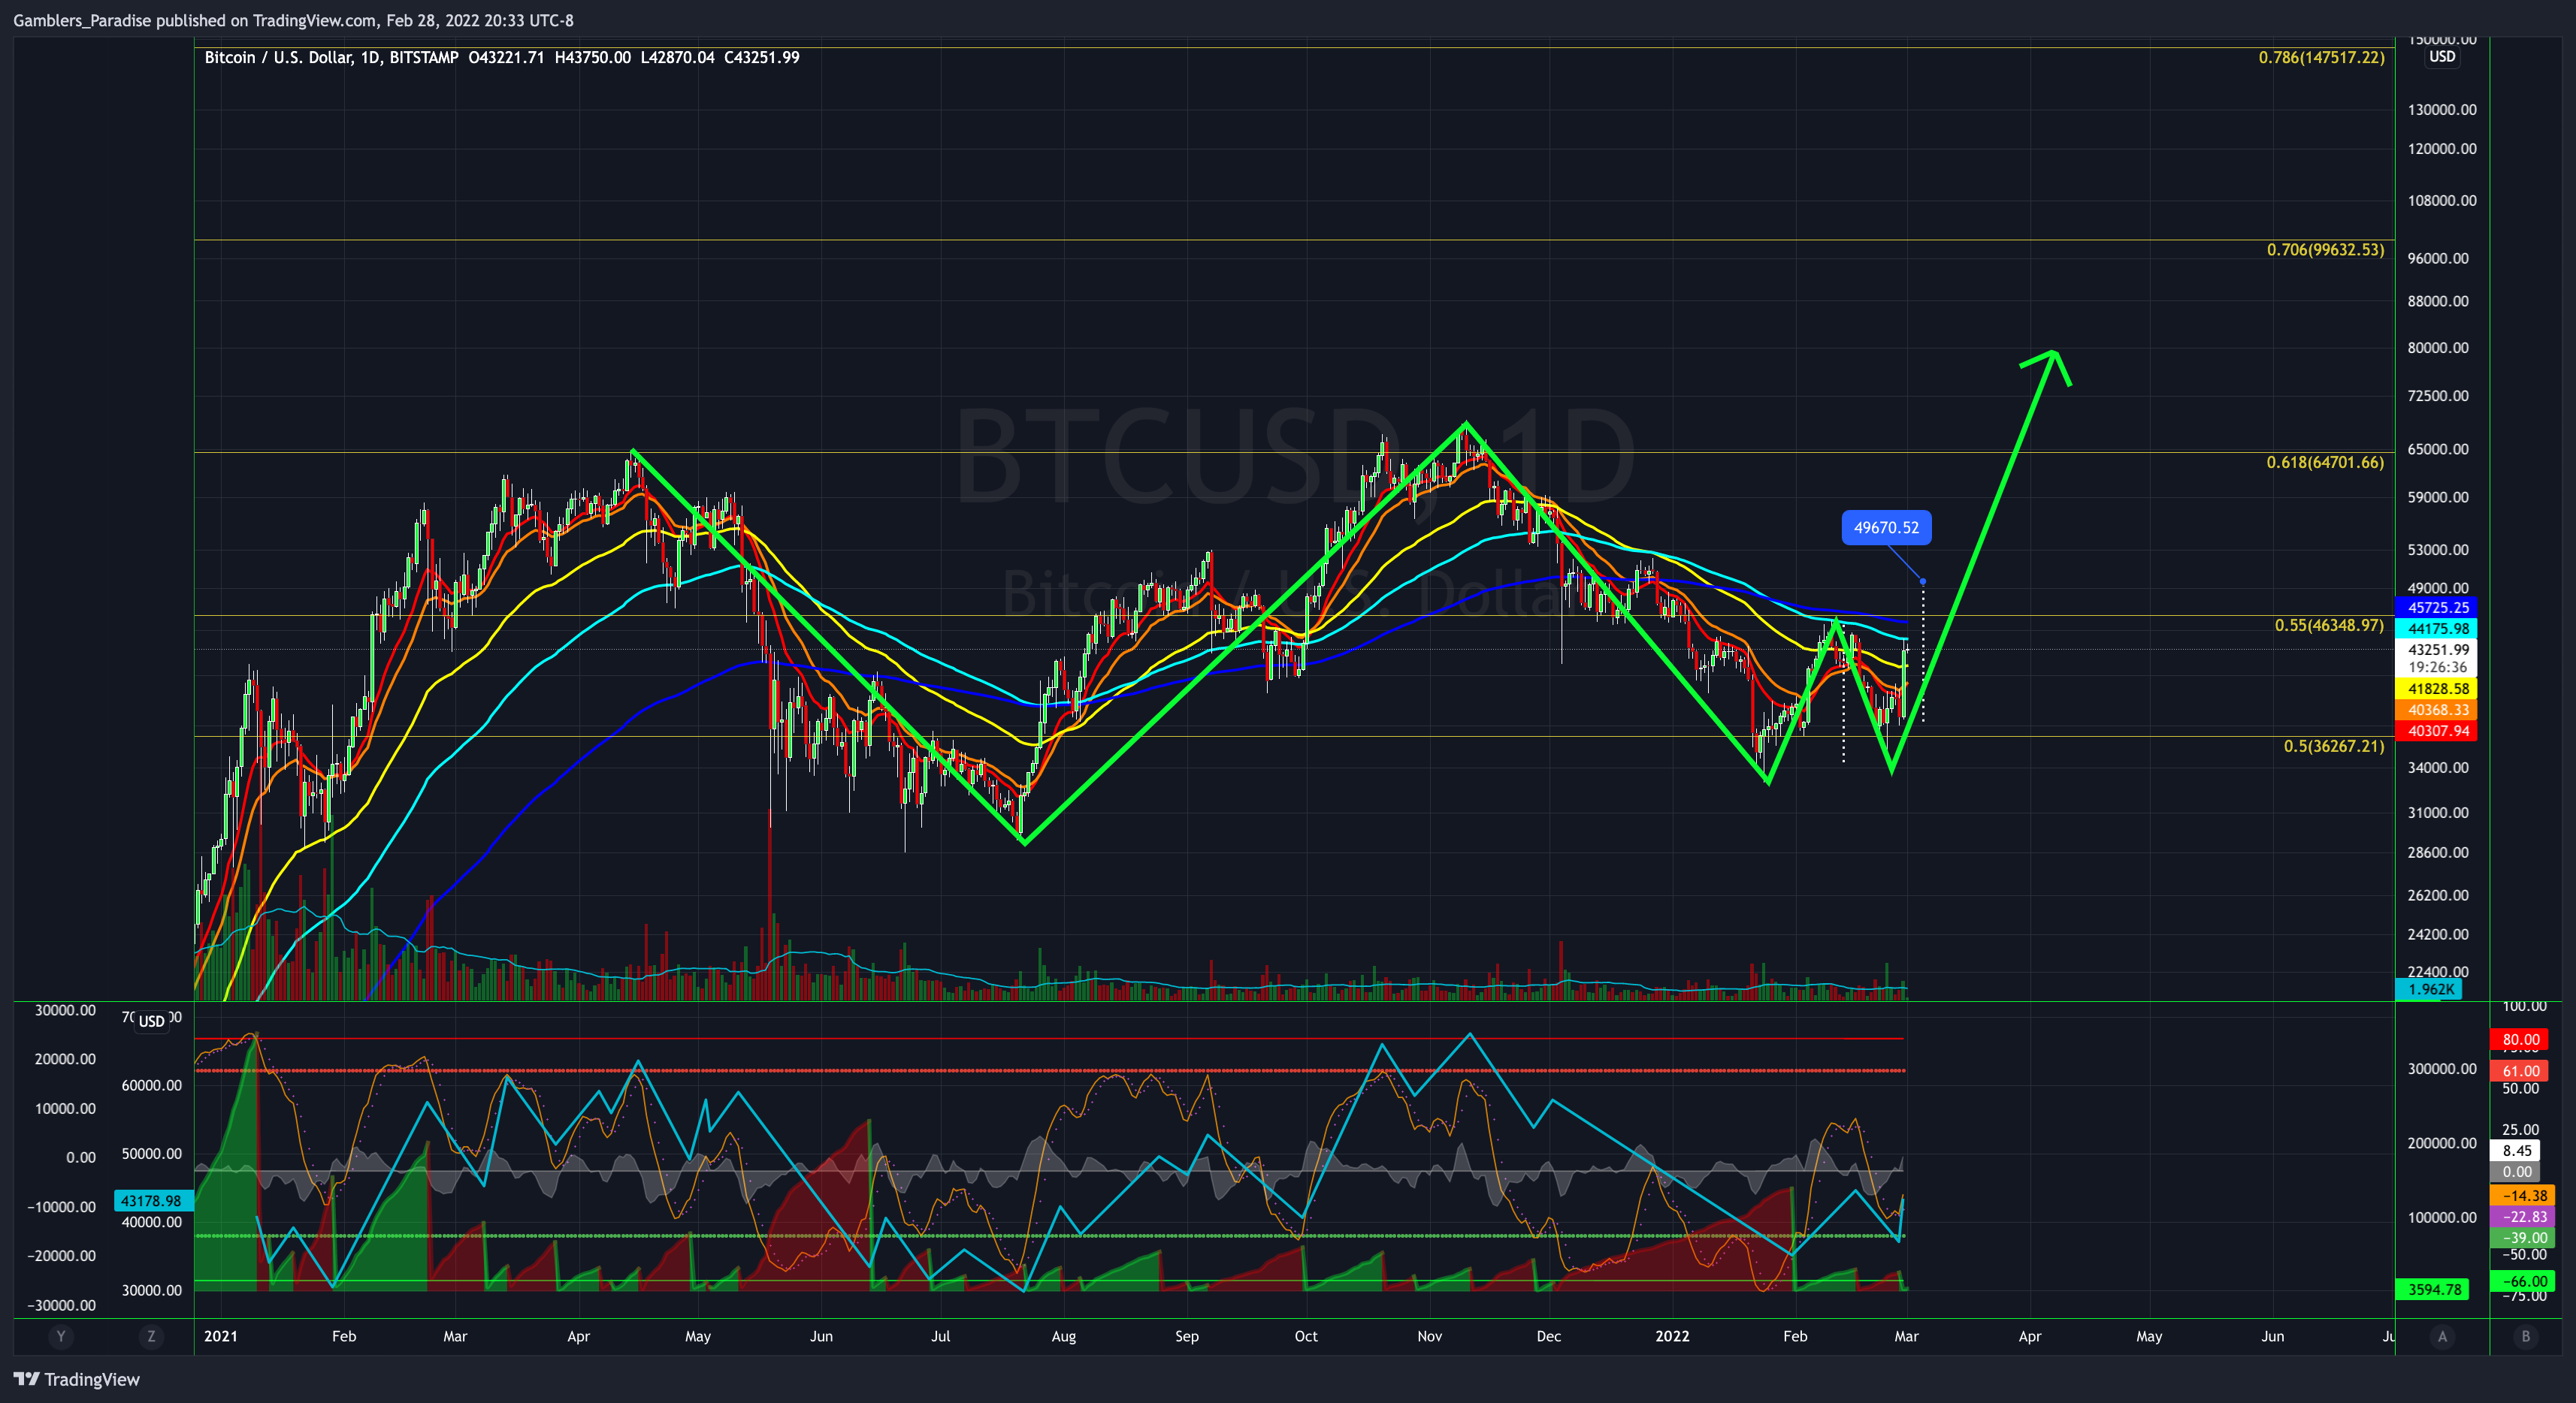The height and width of the screenshot is (1403, 2576).
Task: Click the 59000.00 price axis tick
Action: pyautogui.click(x=2438, y=498)
